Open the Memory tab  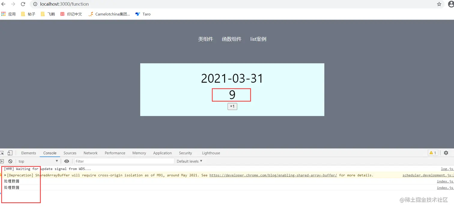(x=139, y=153)
